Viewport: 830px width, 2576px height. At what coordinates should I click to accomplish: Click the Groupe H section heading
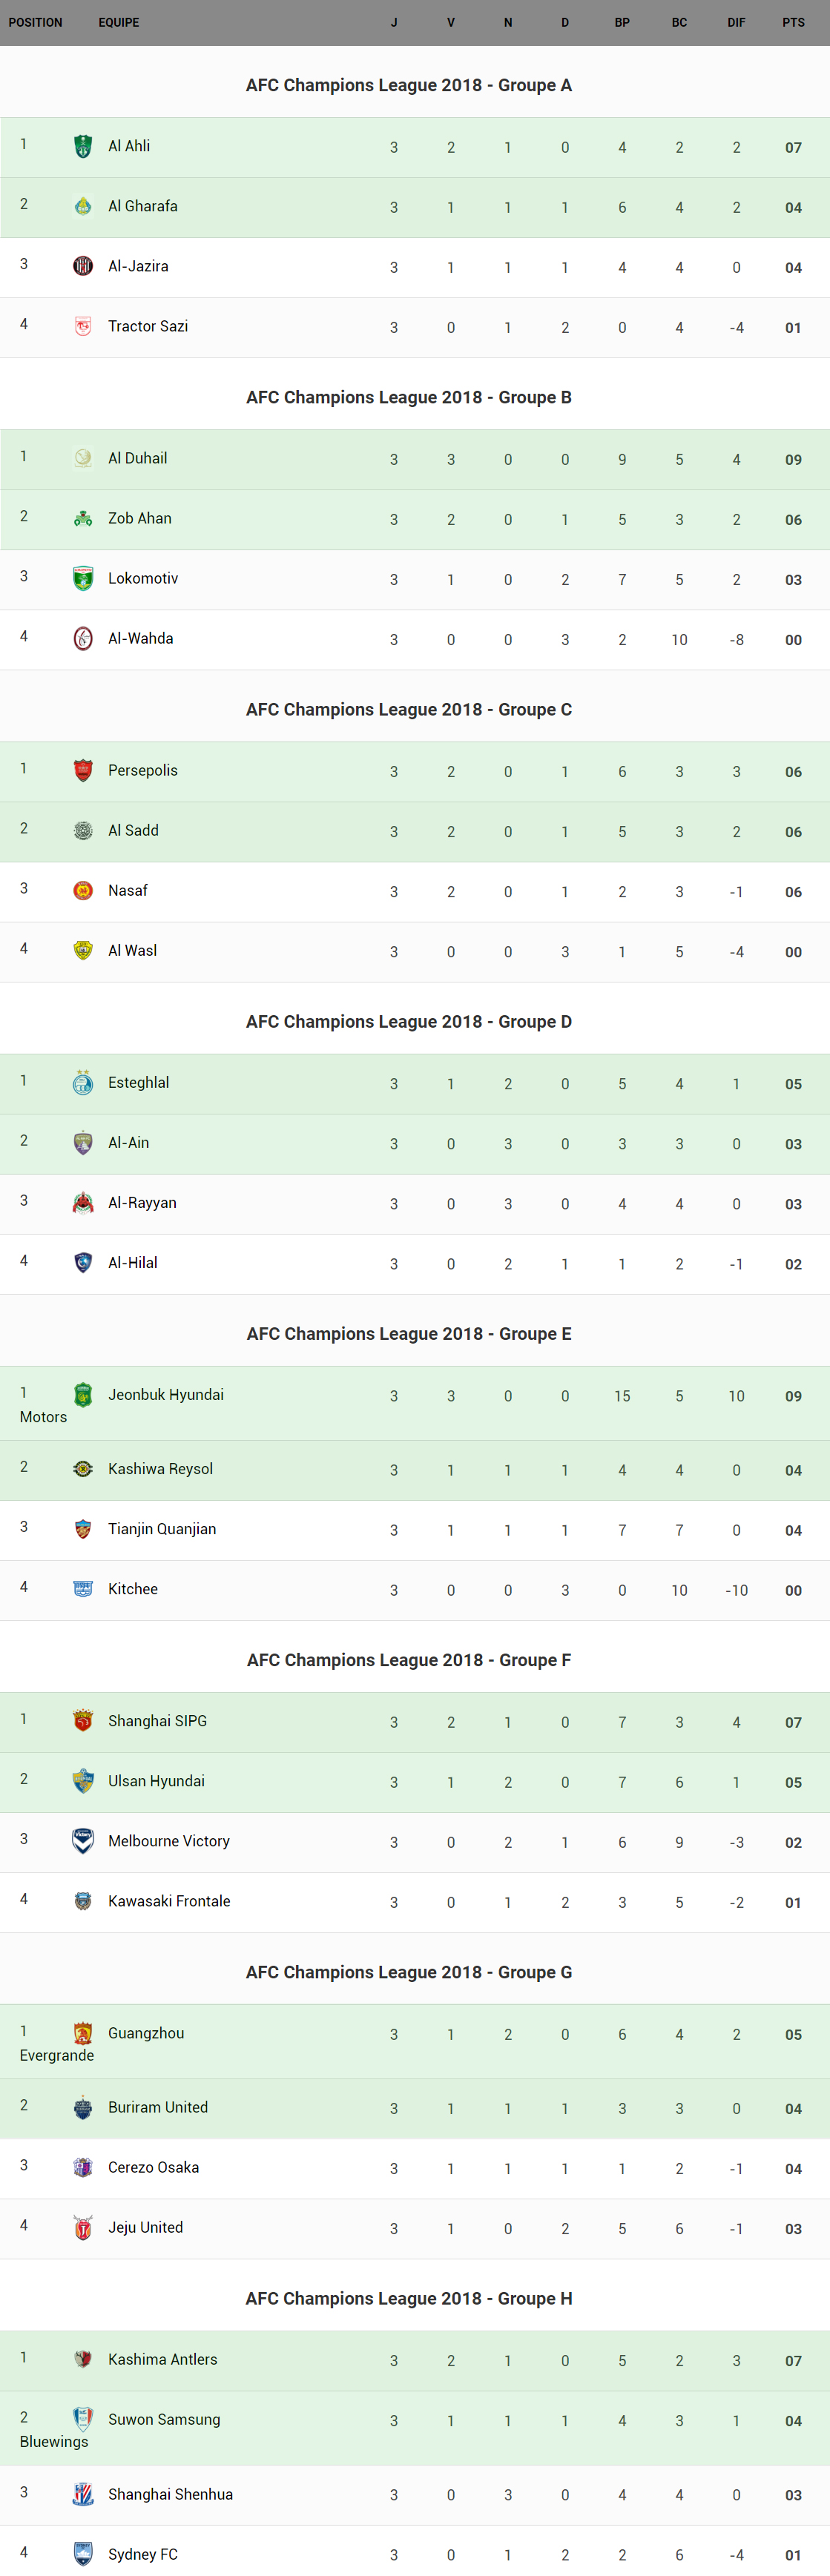[x=409, y=2298]
